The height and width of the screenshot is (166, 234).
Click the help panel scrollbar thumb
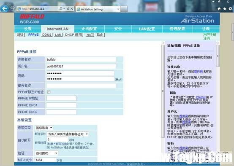pyautogui.click(x=218, y=56)
